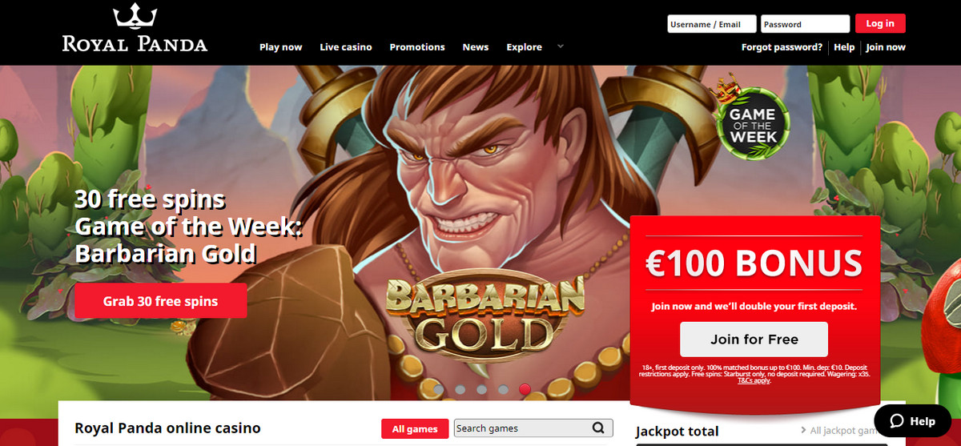The width and height of the screenshot is (961, 446).
Task: Select the All games tab
Action: coord(415,429)
